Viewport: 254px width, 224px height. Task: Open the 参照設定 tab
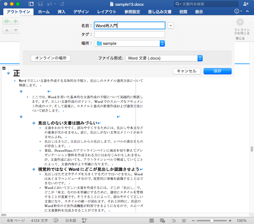point(132,12)
